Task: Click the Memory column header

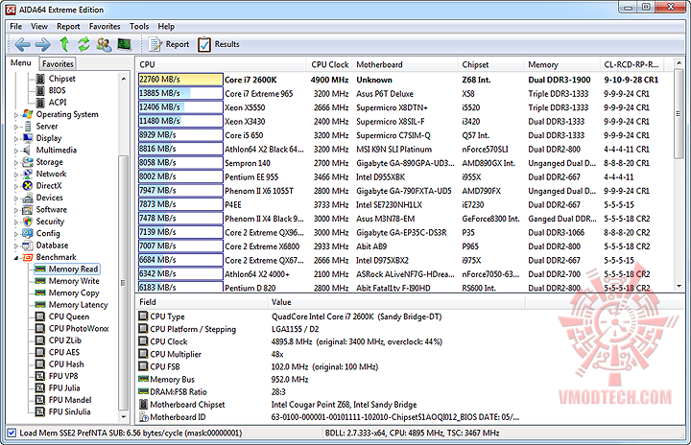Action: tap(561, 65)
